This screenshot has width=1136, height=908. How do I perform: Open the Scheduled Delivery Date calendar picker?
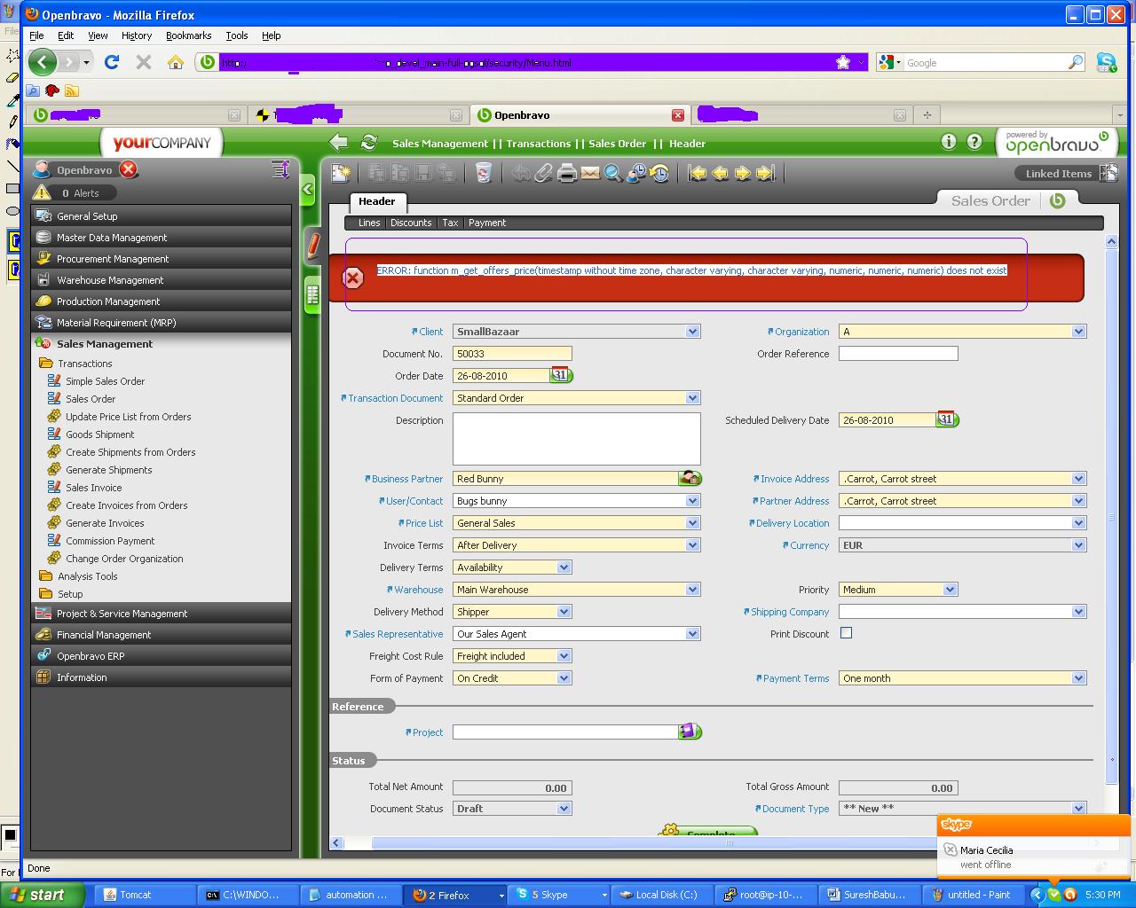pos(947,419)
